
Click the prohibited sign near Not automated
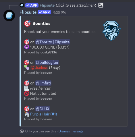tap(27, 93)
